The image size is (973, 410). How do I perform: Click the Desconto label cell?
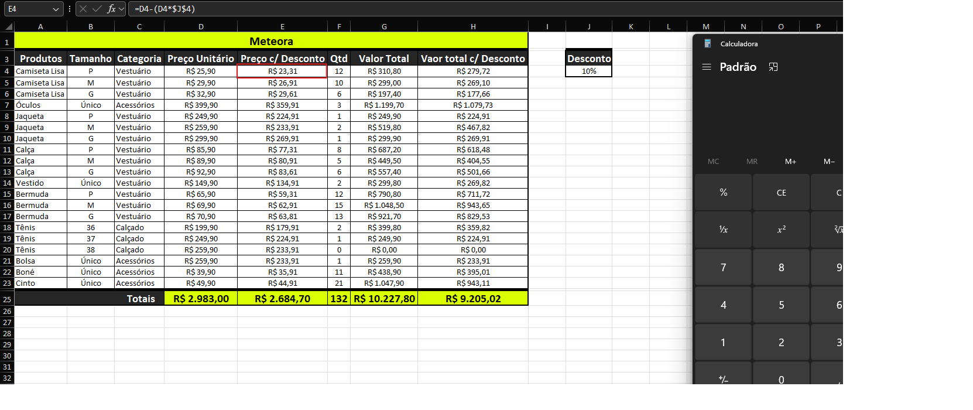coord(589,59)
